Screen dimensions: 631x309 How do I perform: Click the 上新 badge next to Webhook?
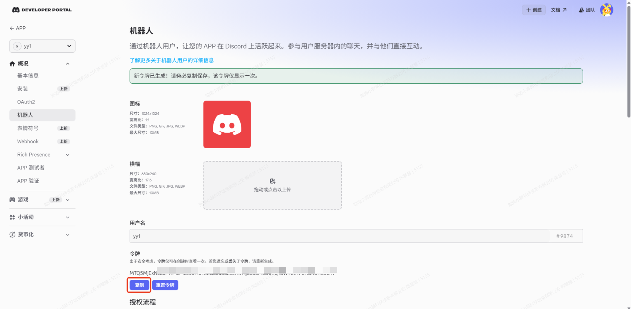coord(64,142)
